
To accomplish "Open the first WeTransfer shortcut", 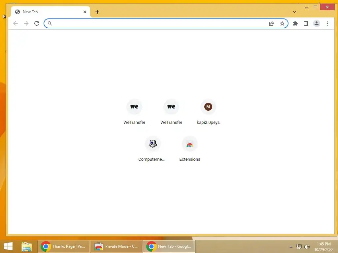I will (134, 112).
